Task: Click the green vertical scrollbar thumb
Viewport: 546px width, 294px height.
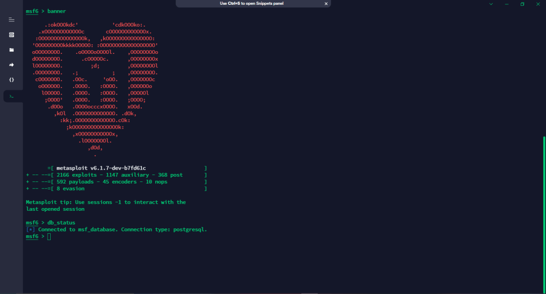Action: click(544, 213)
